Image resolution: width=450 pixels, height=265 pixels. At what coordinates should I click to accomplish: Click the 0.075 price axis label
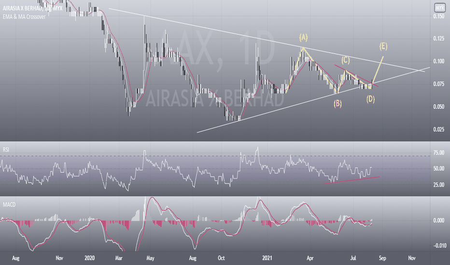439,84
